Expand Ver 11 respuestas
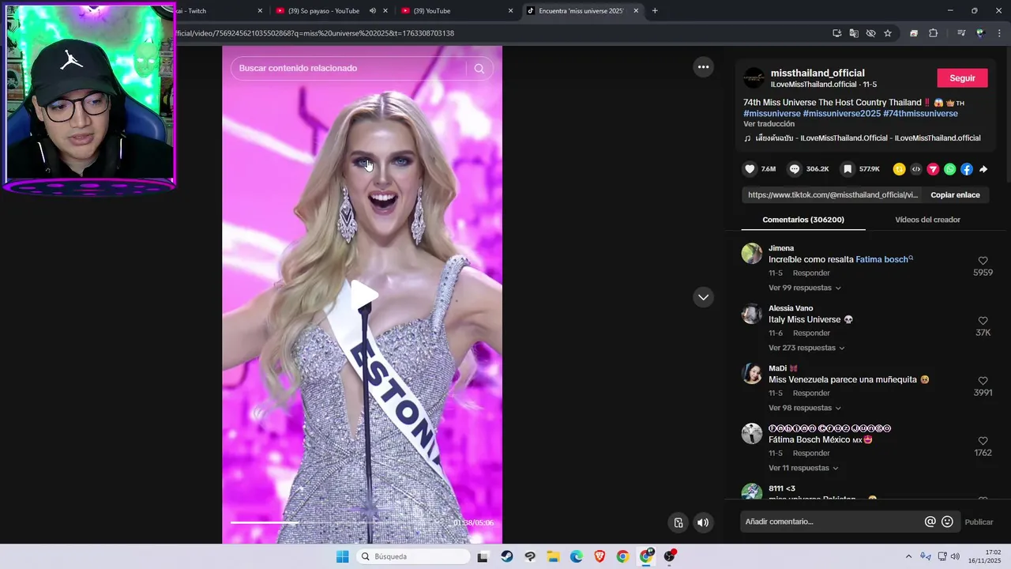The image size is (1011, 569). [803, 468]
